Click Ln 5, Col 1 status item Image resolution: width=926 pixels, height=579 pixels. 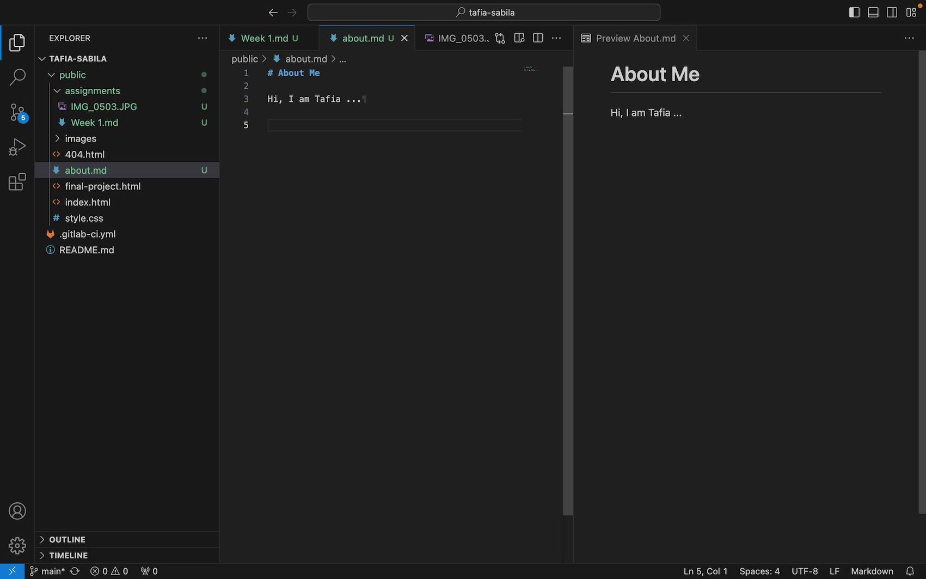point(706,571)
